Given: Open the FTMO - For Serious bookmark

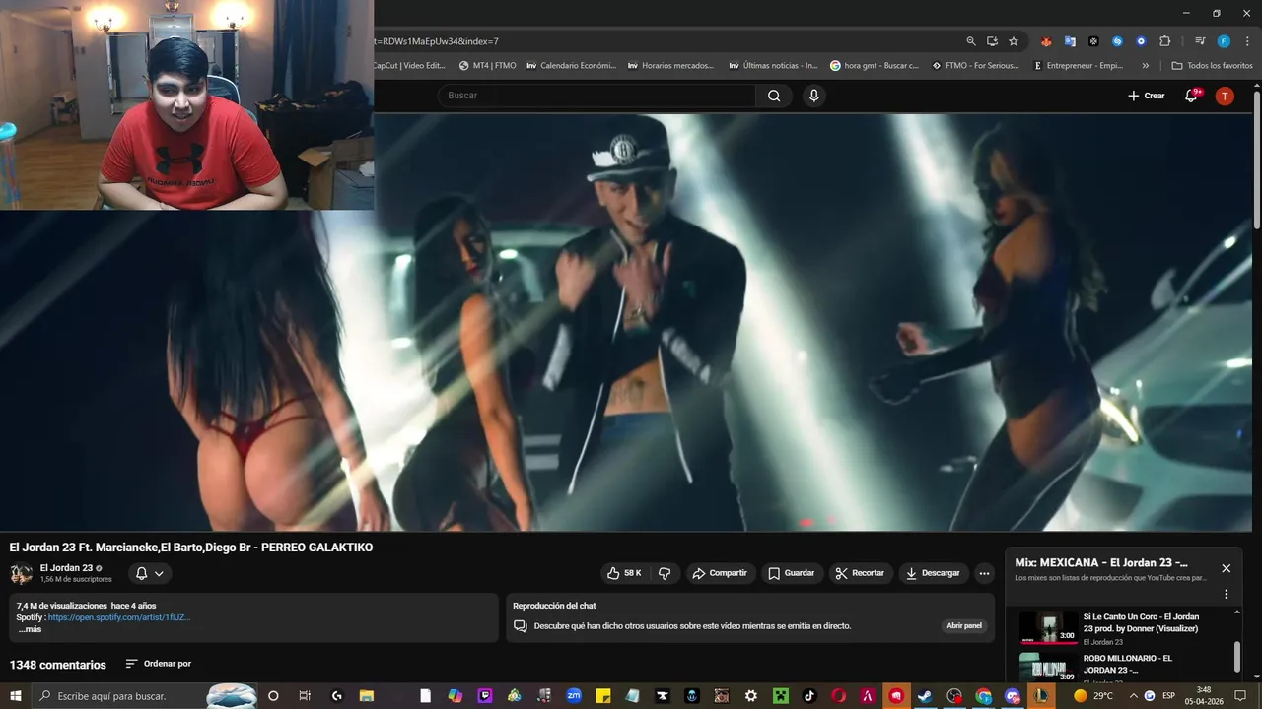Looking at the screenshot, I should click(x=976, y=66).
